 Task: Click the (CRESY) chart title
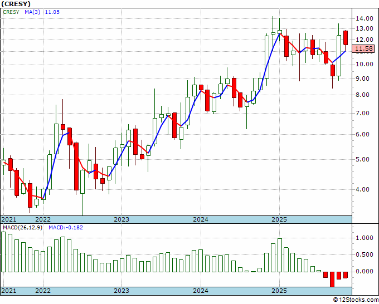tap(16, 4)
